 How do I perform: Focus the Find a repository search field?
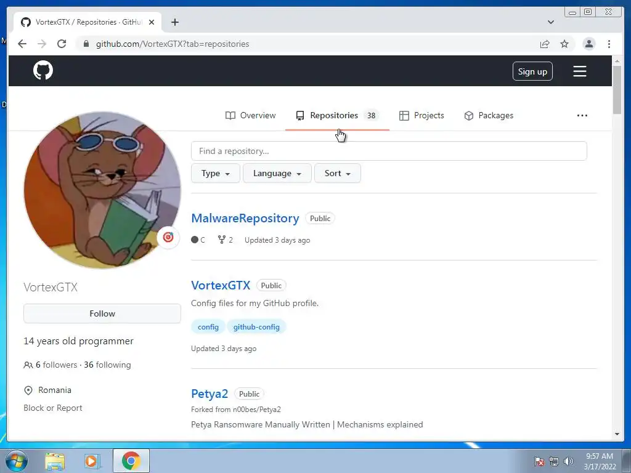pyautogui.click(x=389, y=151)
